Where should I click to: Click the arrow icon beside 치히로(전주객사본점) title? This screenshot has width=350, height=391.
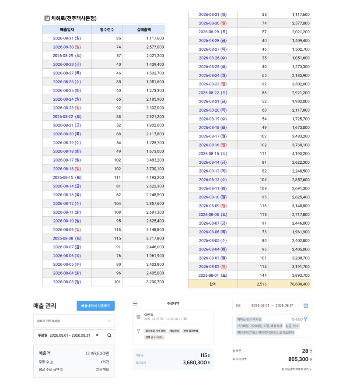tap(47, 18)
